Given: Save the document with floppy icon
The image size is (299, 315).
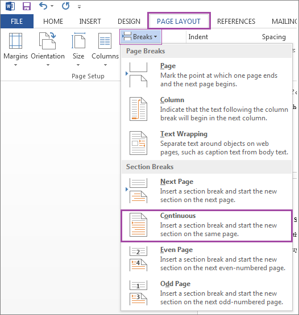Looking at the screenshot, I should click(x=27, y=6).
